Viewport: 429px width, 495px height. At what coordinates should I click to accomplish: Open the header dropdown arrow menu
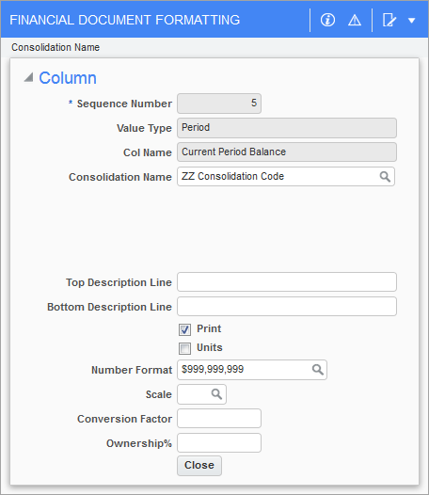point(411,21)
